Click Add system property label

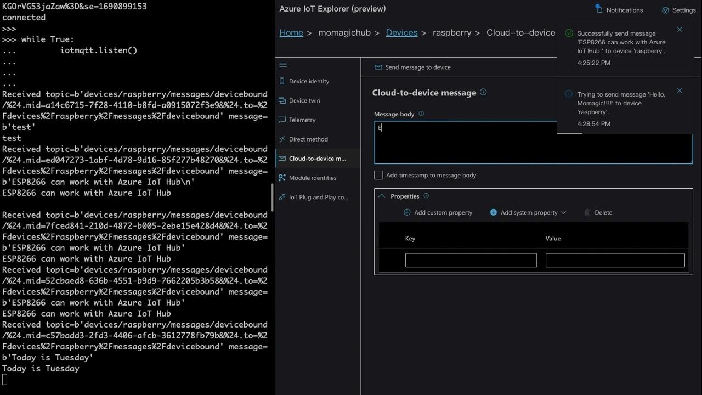pyautogui.click(x=529, y=212)
